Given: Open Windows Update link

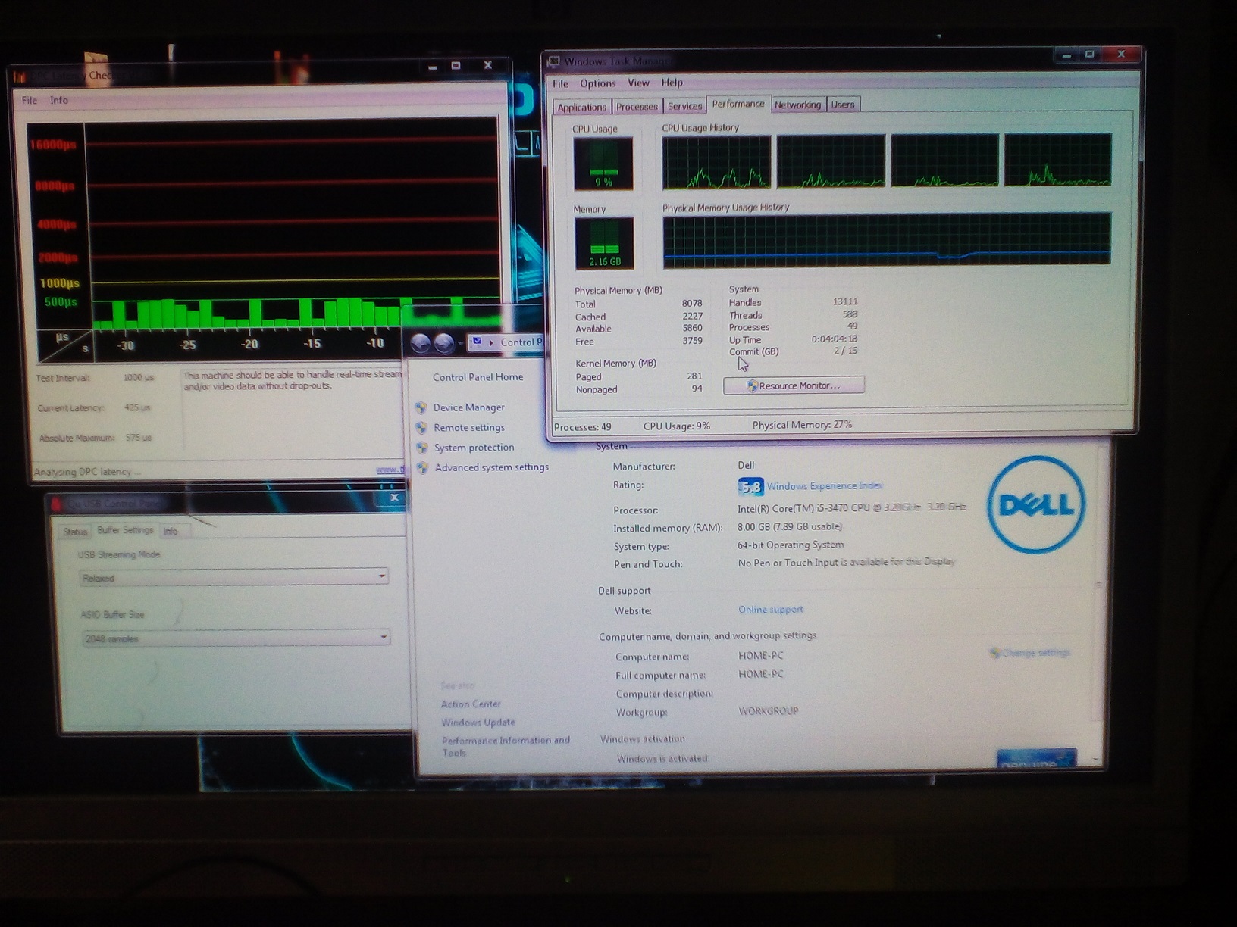Looking at the screenshot, I should (478, 723).
